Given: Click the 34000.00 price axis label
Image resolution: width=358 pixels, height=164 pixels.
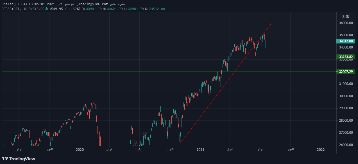Looking at the screenshot, I should click(x=346, y=47).
